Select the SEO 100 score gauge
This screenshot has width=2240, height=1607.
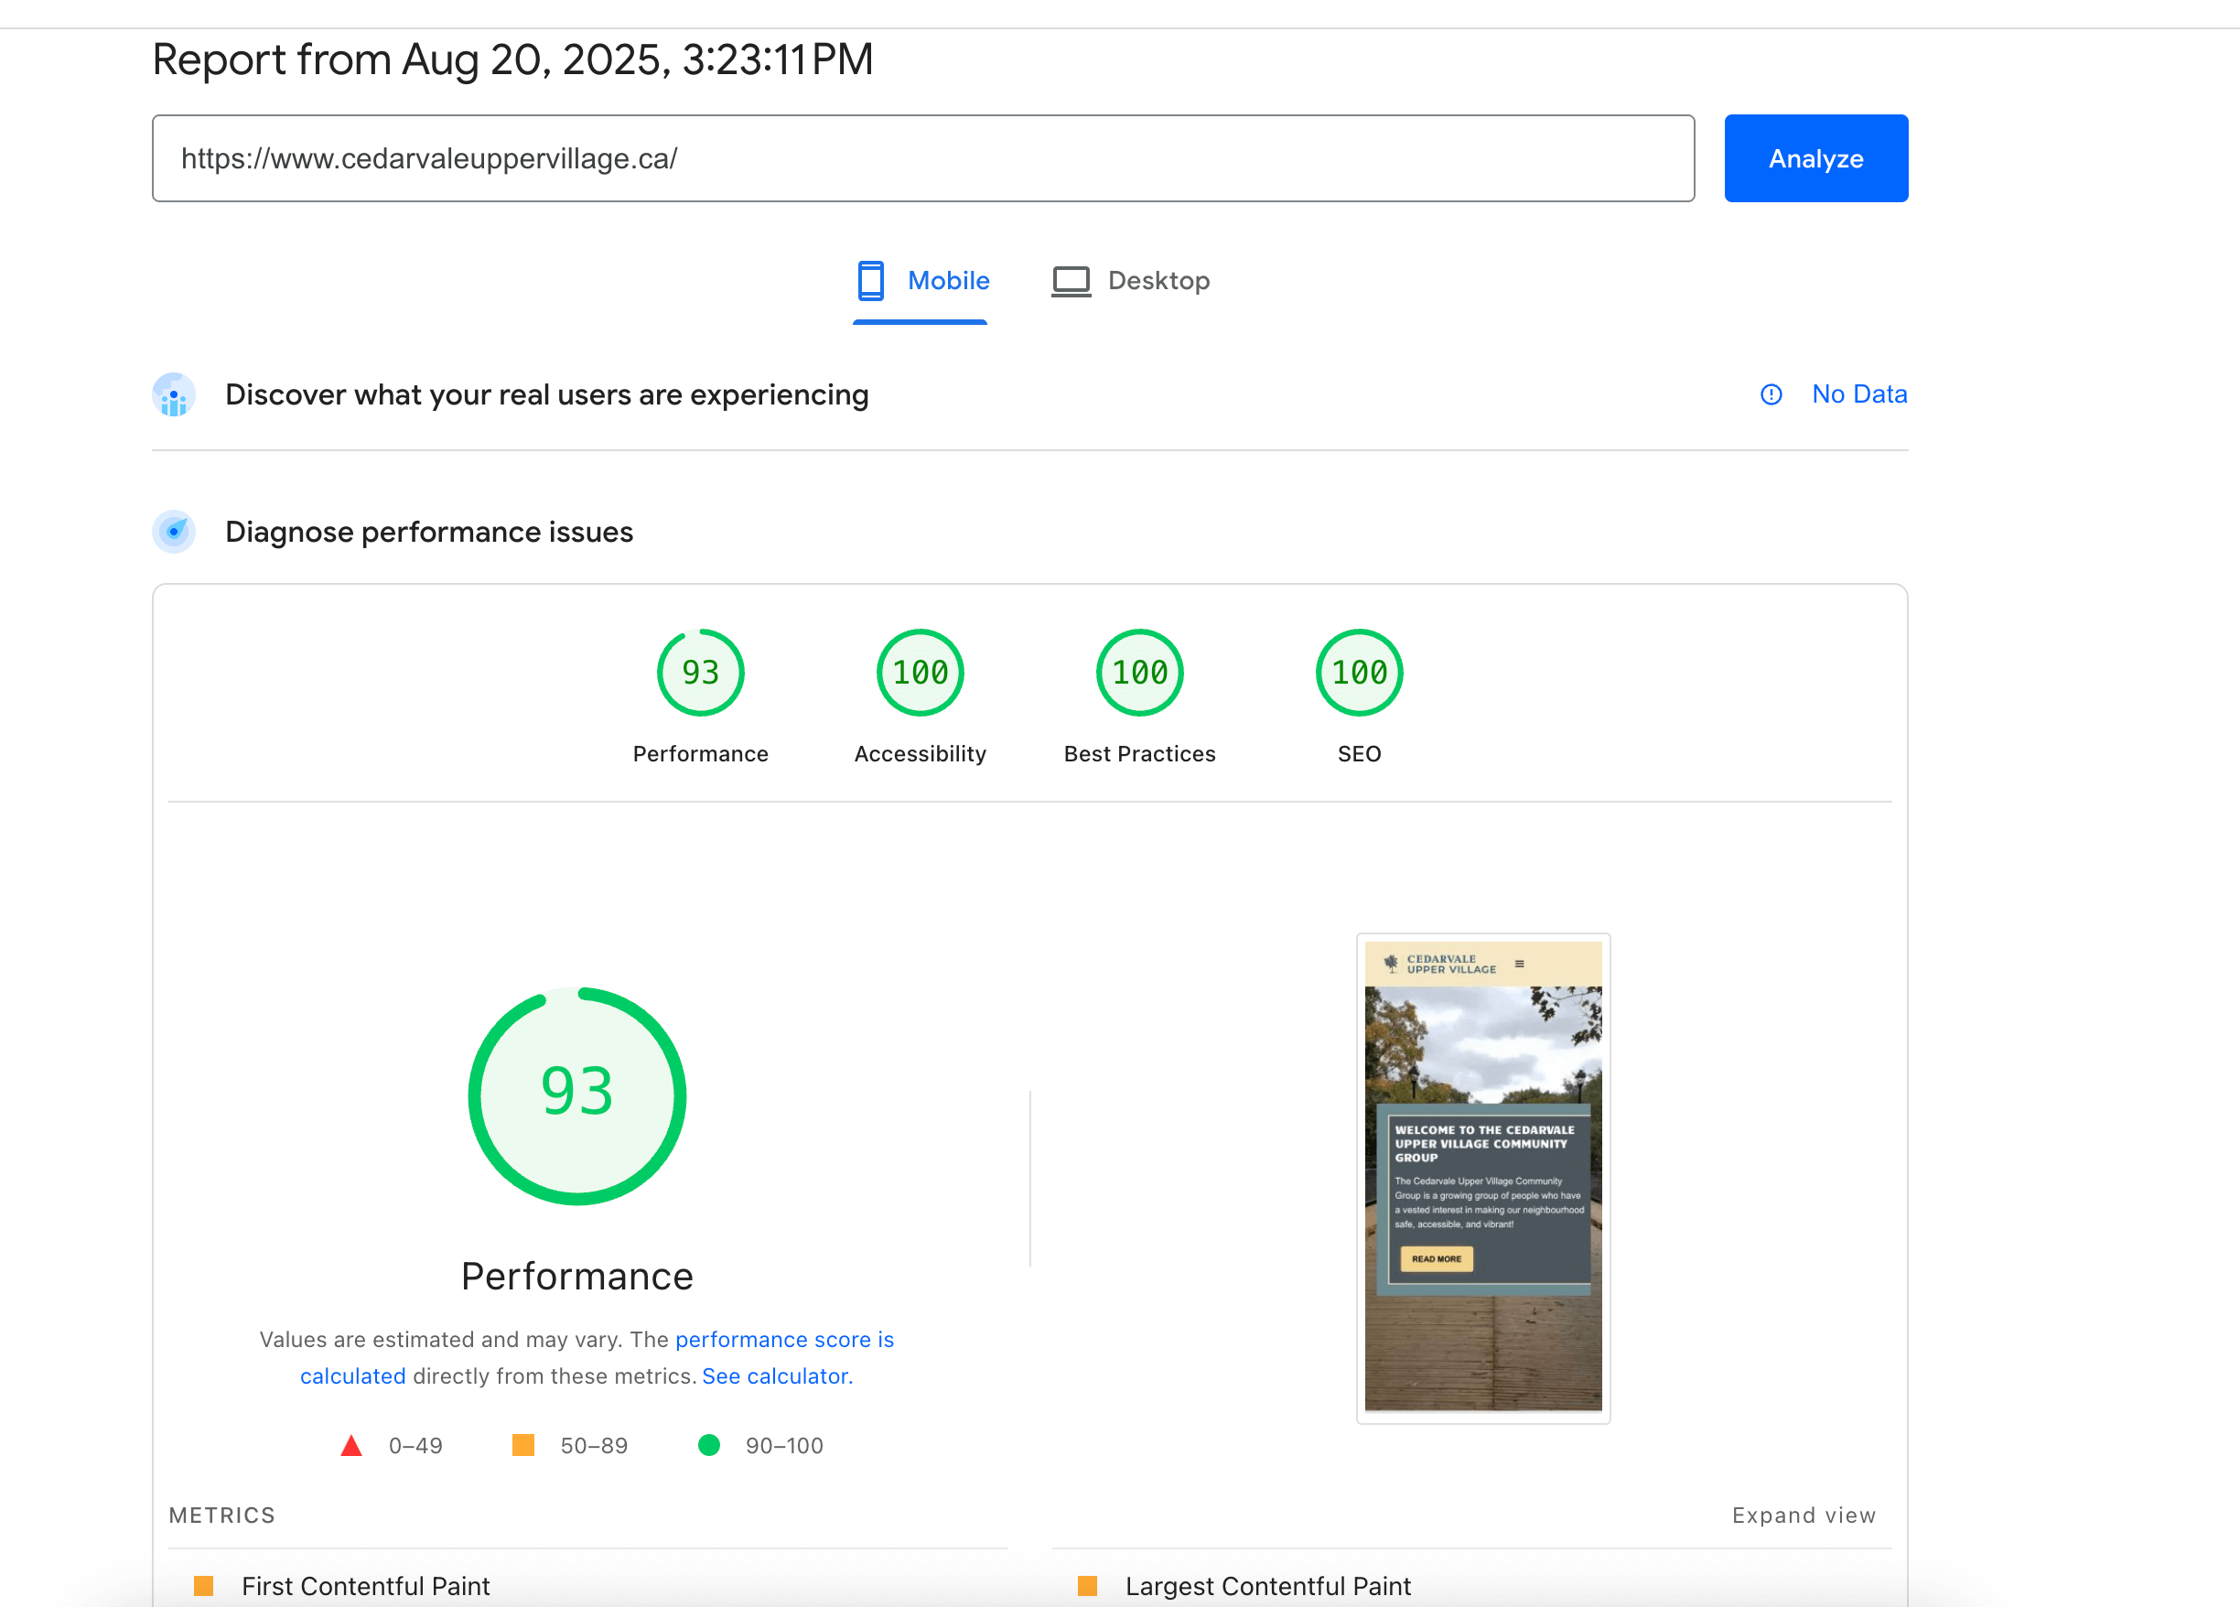click(x=1359, y=673)
